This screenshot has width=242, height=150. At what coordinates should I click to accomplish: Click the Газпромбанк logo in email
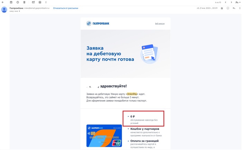(98, 24)
